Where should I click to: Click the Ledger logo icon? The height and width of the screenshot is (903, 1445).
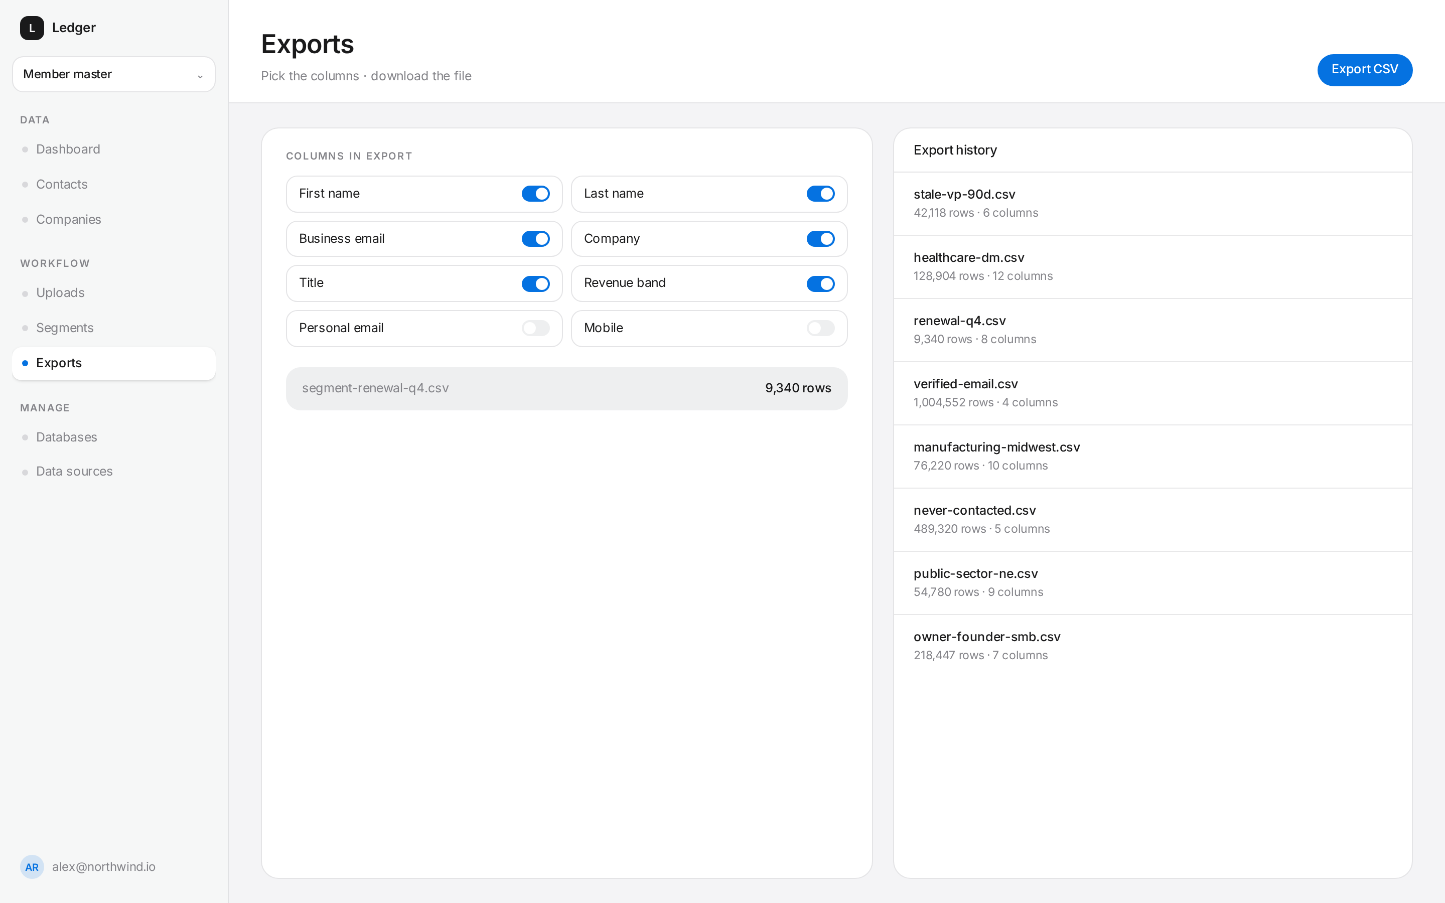click(x=32, y=28)
